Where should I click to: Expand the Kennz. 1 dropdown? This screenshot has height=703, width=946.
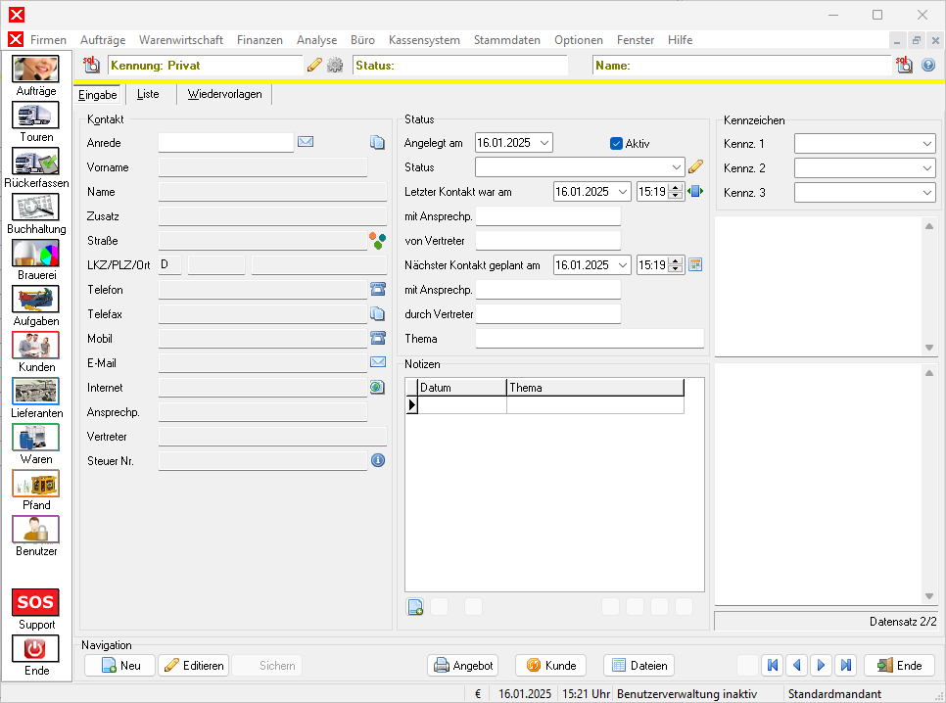pos(927,144)
